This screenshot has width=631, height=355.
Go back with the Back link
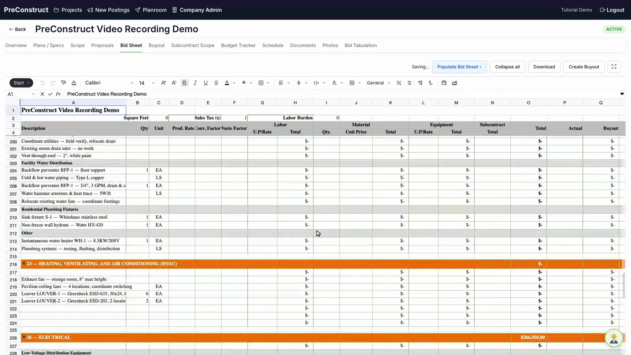click(18, 29)
